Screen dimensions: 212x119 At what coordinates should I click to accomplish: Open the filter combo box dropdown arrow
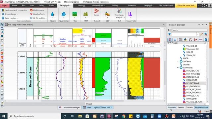(197, 34)
